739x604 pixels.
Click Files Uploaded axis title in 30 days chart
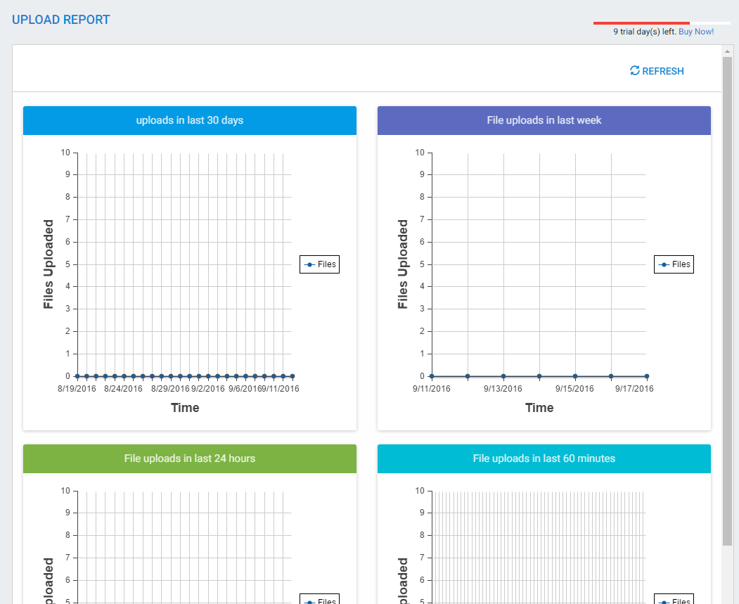[48, 264]
